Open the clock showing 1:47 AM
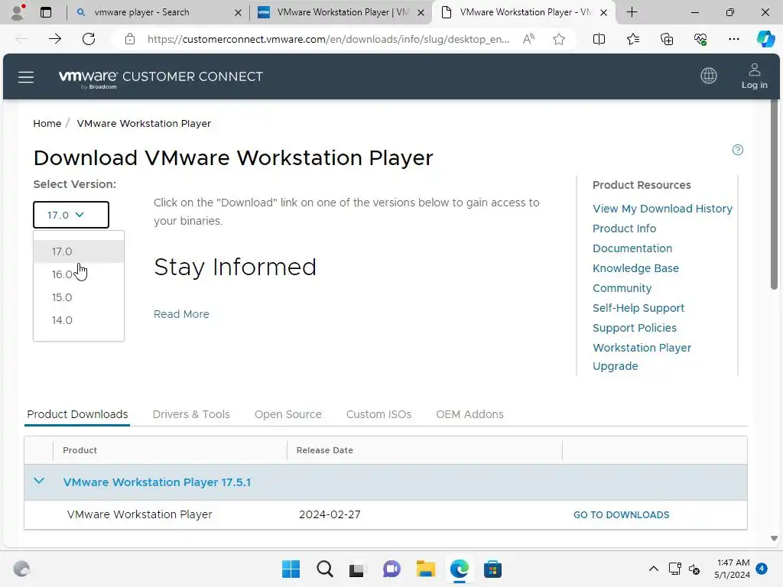 [732, 569]
